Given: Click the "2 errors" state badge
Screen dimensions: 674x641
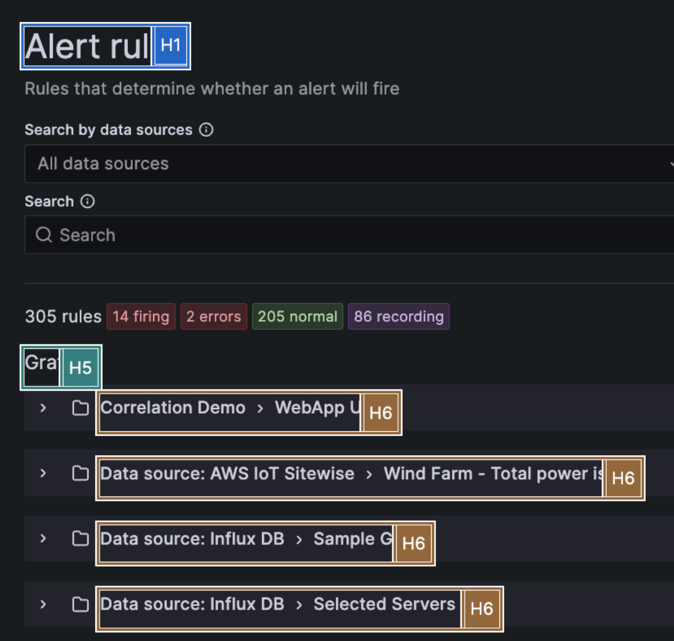Looking at the screenshot, I should [x=213, y=316].
